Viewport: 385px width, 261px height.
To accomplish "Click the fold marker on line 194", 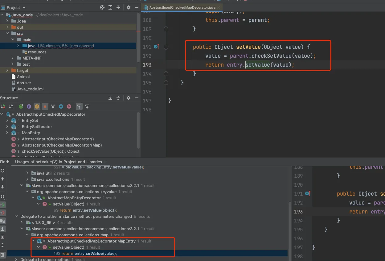I will tap(166, 74).
